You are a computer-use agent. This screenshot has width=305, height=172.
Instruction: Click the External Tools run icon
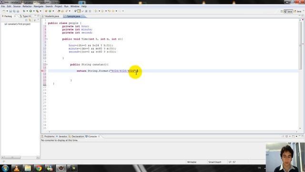pyautogui.click(x=37, y=11)
